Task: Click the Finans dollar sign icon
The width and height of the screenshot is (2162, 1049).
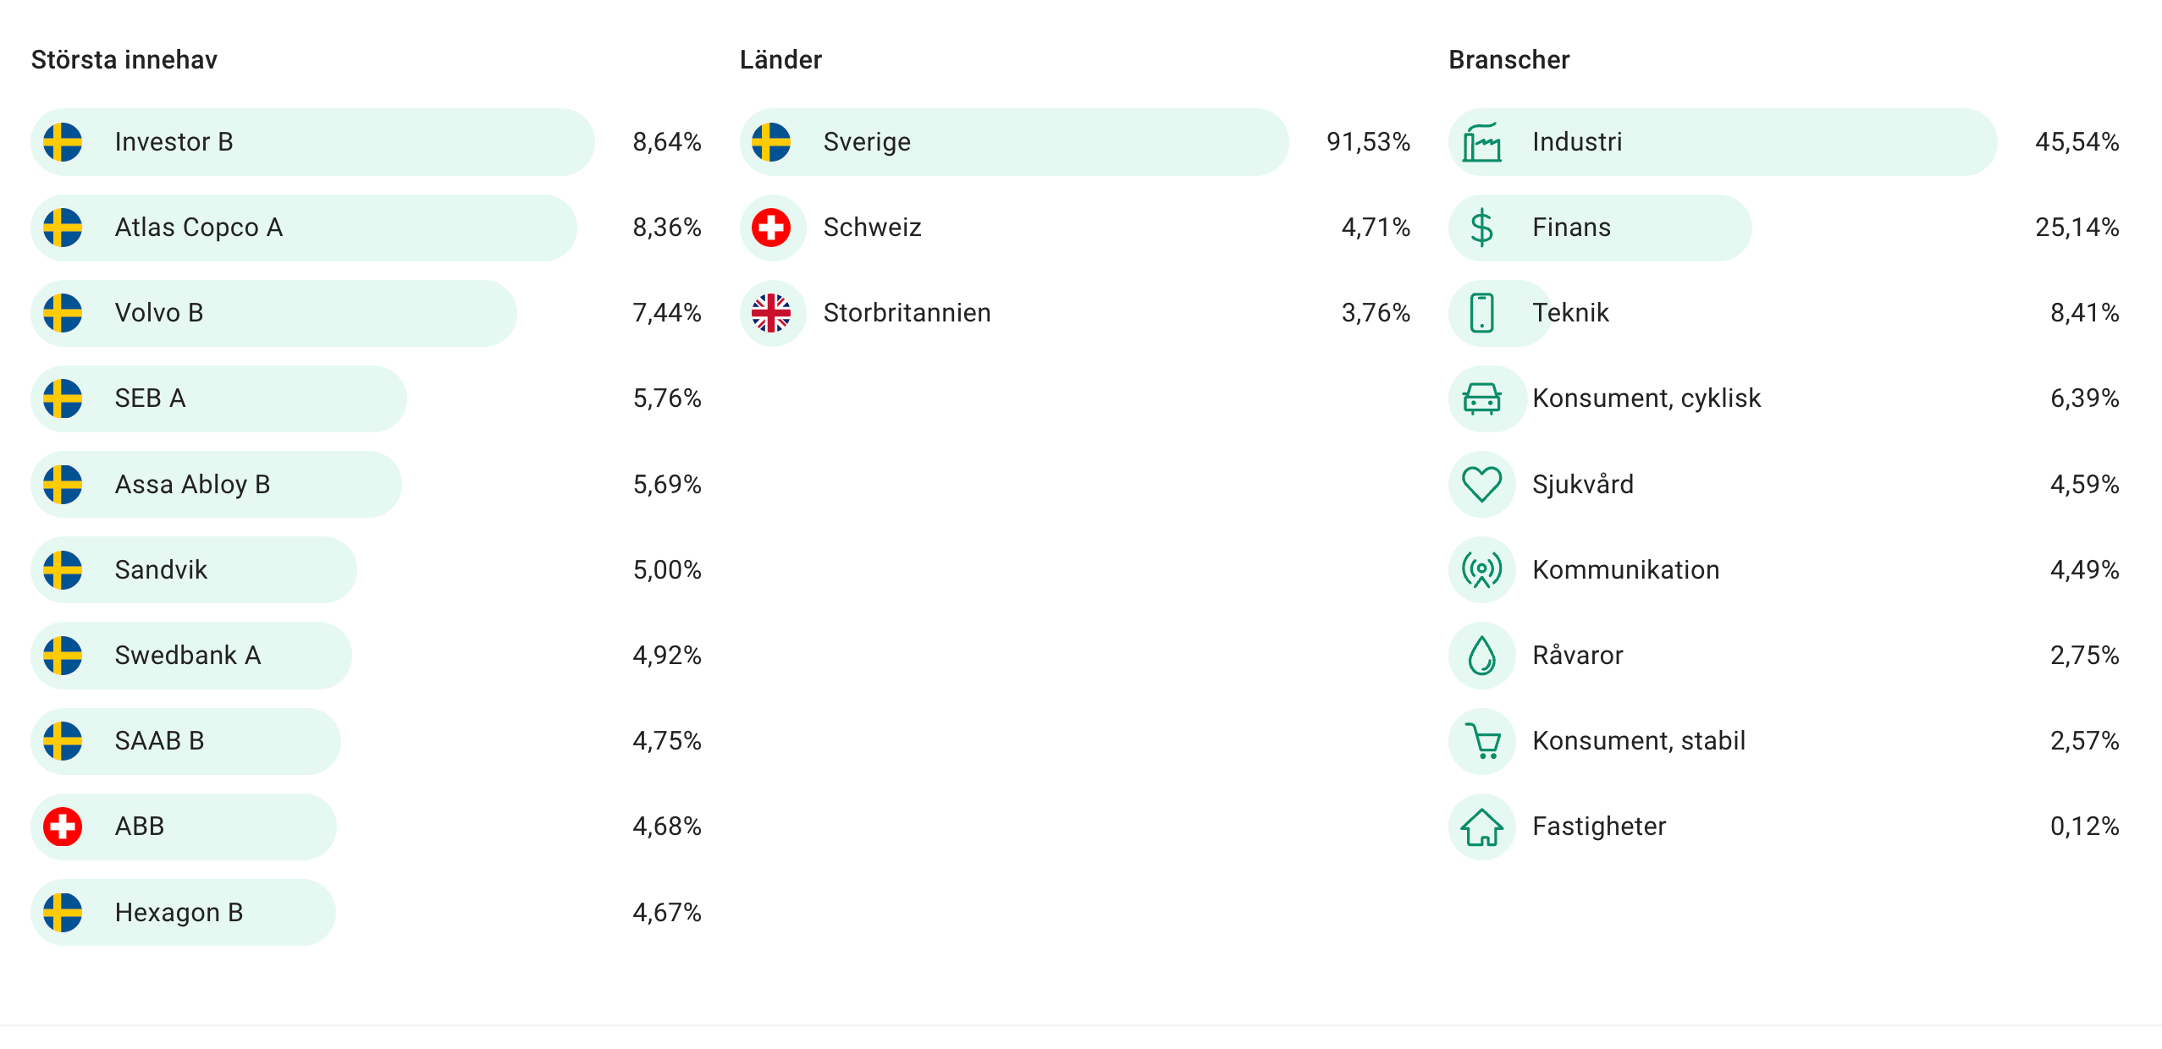Action: pos(1481,228)
